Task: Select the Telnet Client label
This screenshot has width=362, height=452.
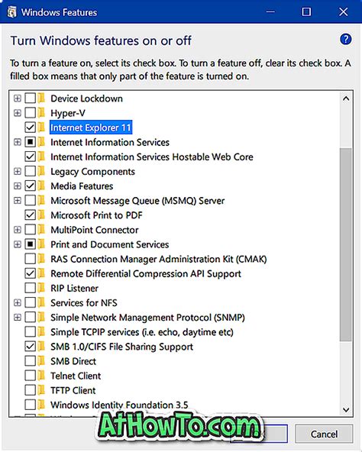Action: (76, 376)
